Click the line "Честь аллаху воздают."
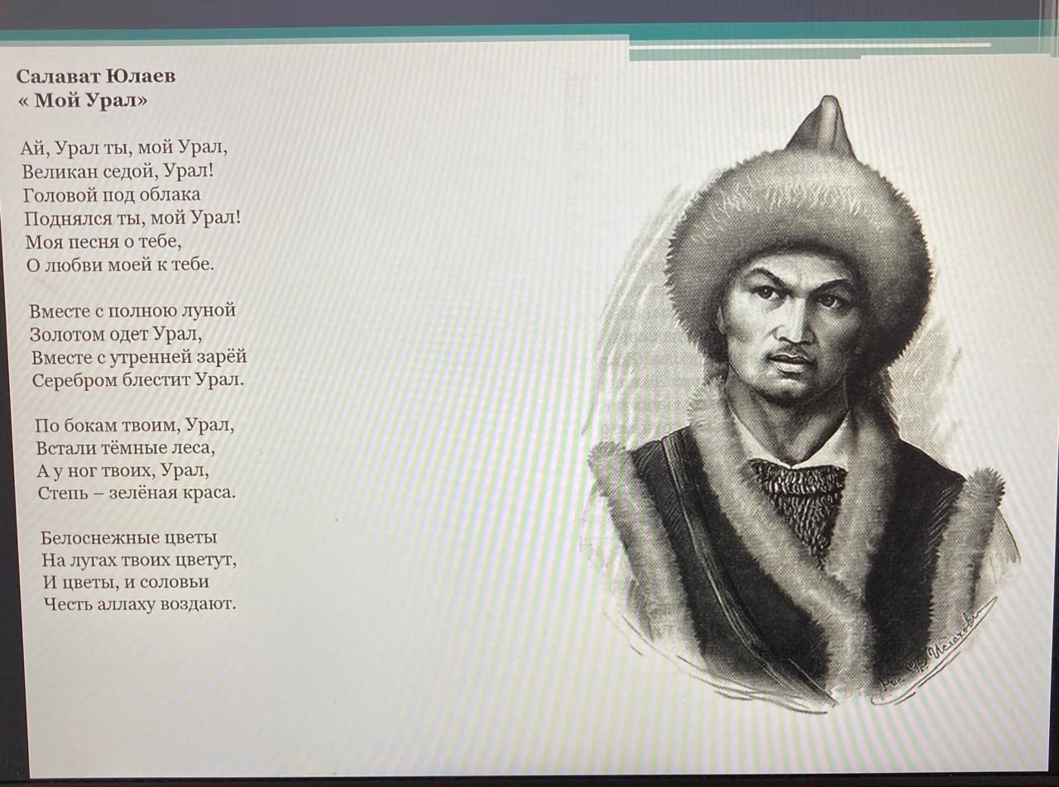This screenshot has width=1059, height=787. point(140,604)
